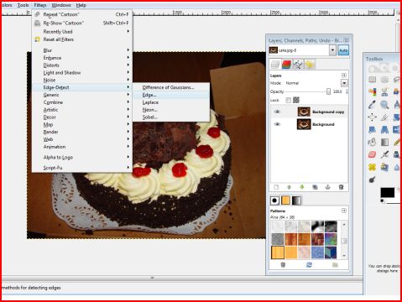Expand the Light and Shadow submenu
Image resolution: width=402 pixels, height=302 pixels.
tap(82, 73)
